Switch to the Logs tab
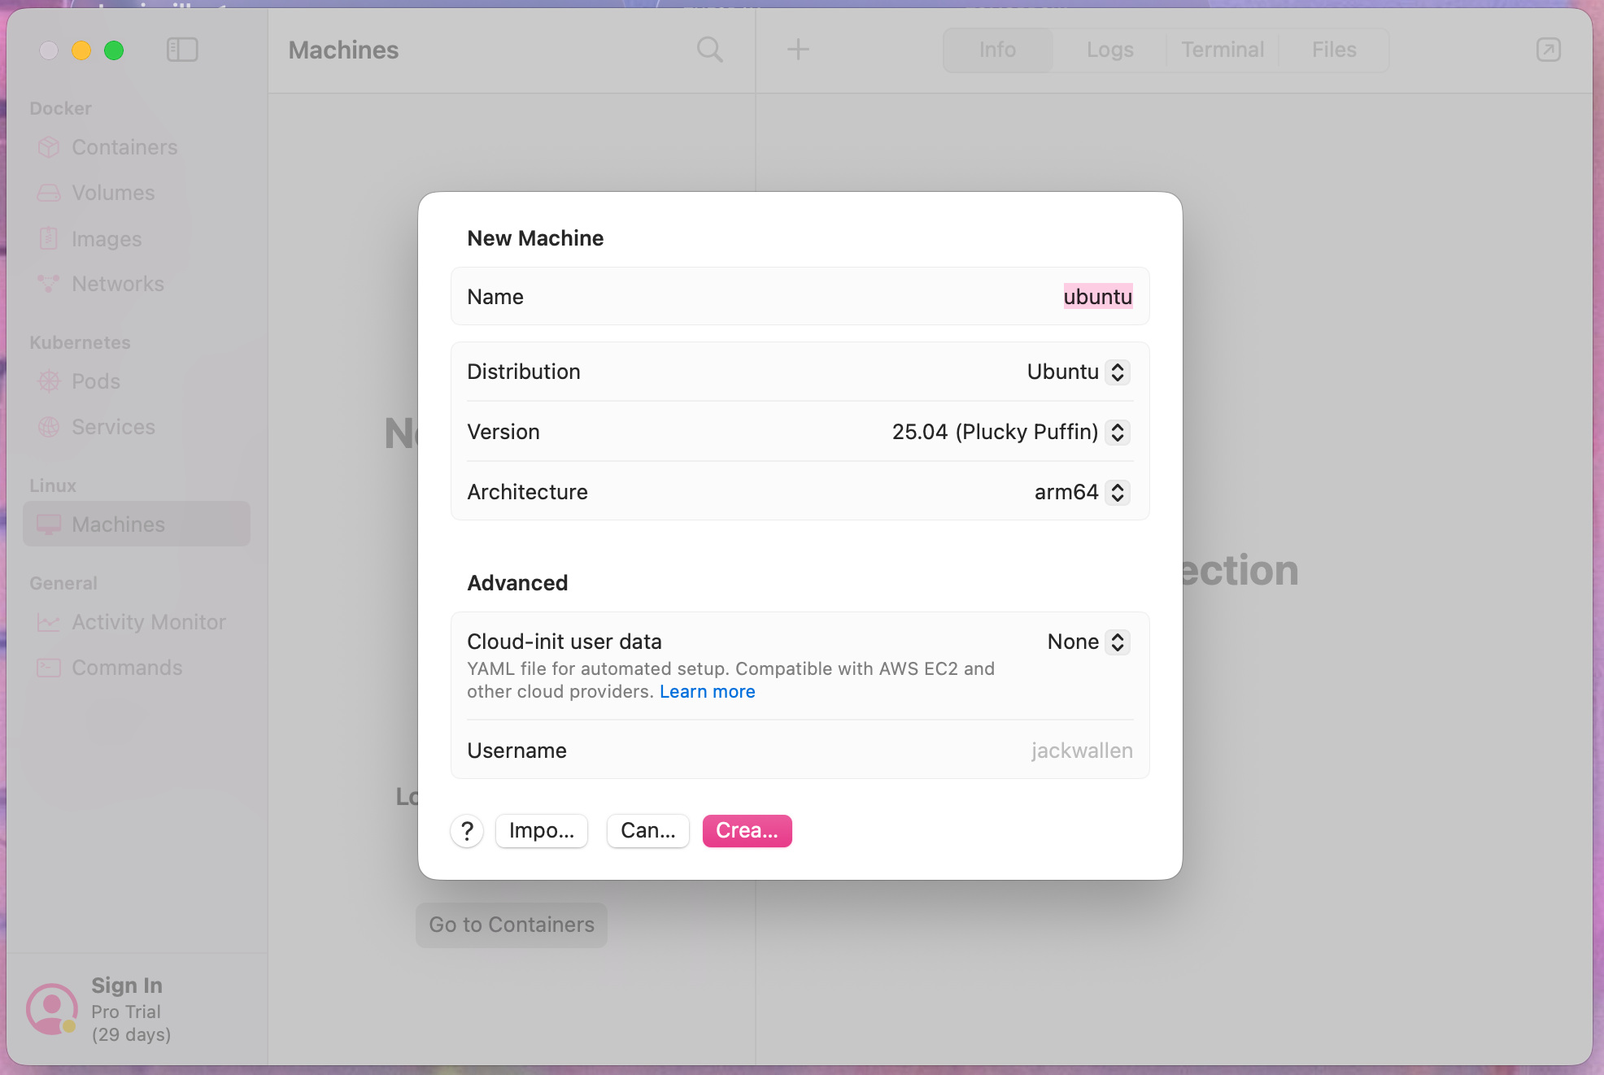Screen dimensions: 1604x1075 click(1109, 50)
